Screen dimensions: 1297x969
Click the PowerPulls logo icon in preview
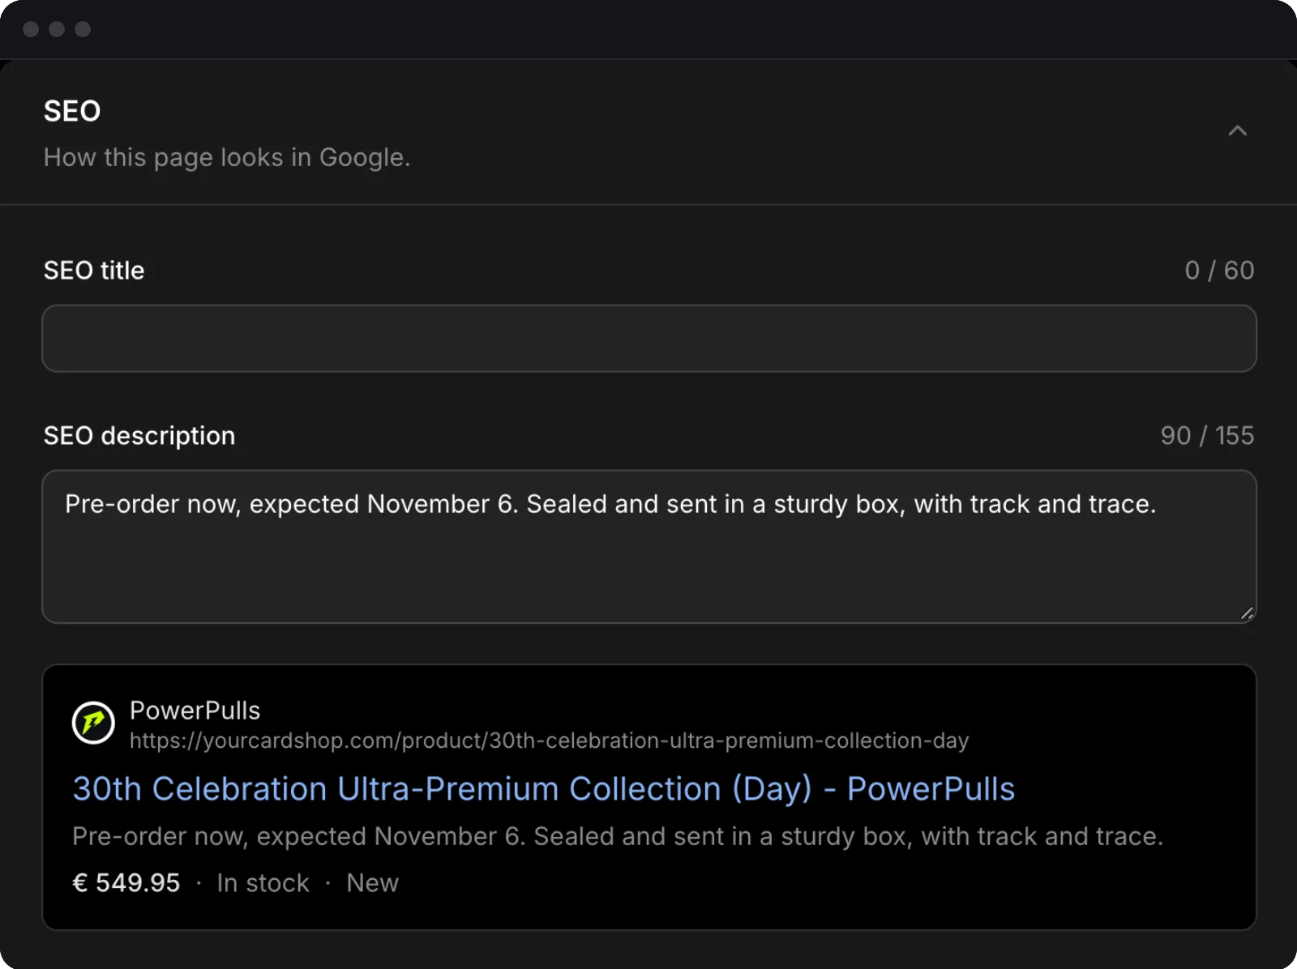[x=93, y=722]
